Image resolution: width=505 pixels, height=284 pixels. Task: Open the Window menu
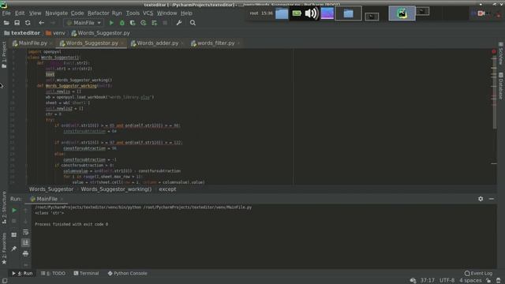pyautogui.click(x=166, y=13)
